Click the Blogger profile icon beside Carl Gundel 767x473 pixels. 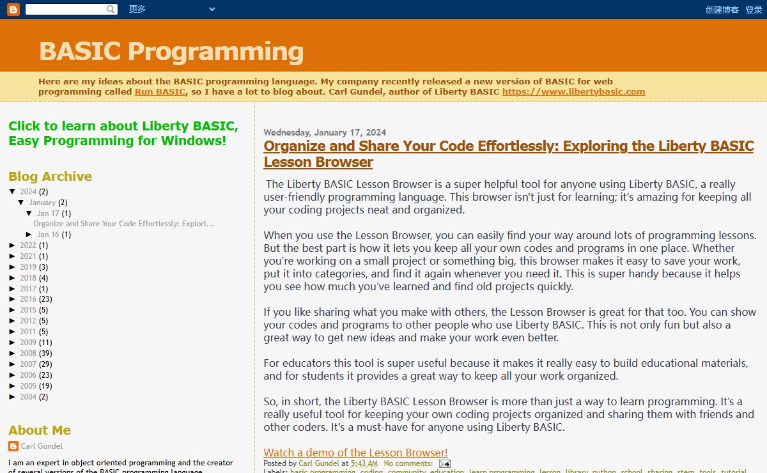13,446
